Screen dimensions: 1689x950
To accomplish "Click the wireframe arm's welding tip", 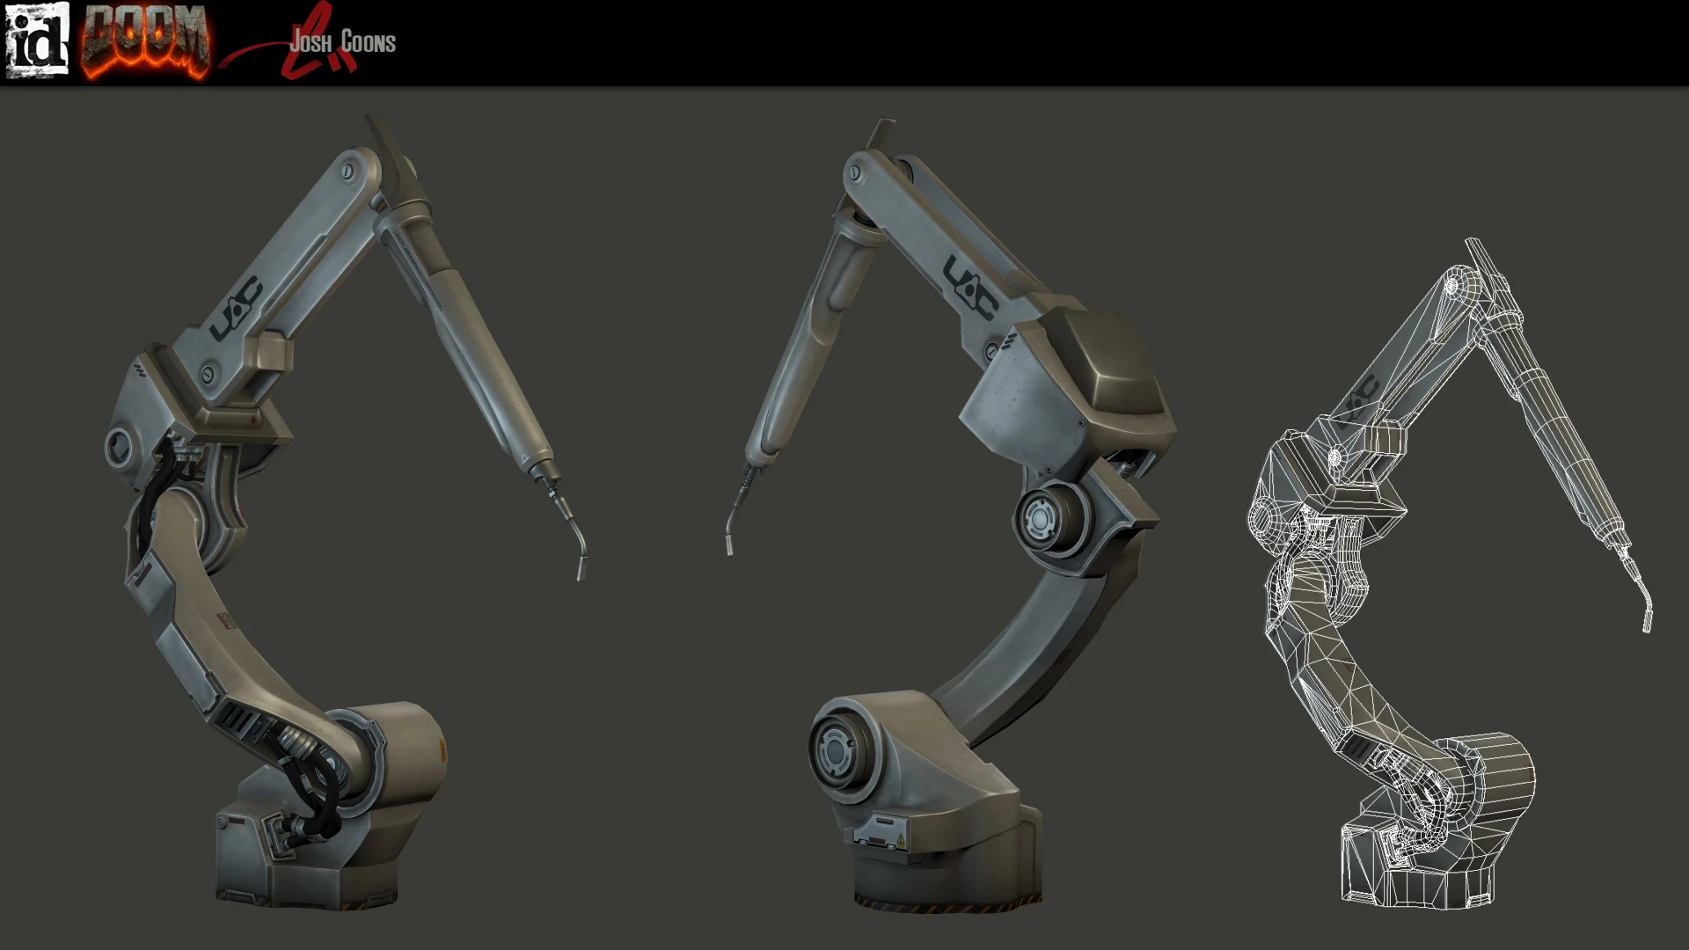I will pos(1647,619).
